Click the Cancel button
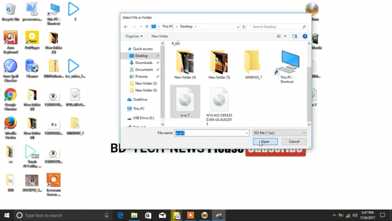 point(294,141)
